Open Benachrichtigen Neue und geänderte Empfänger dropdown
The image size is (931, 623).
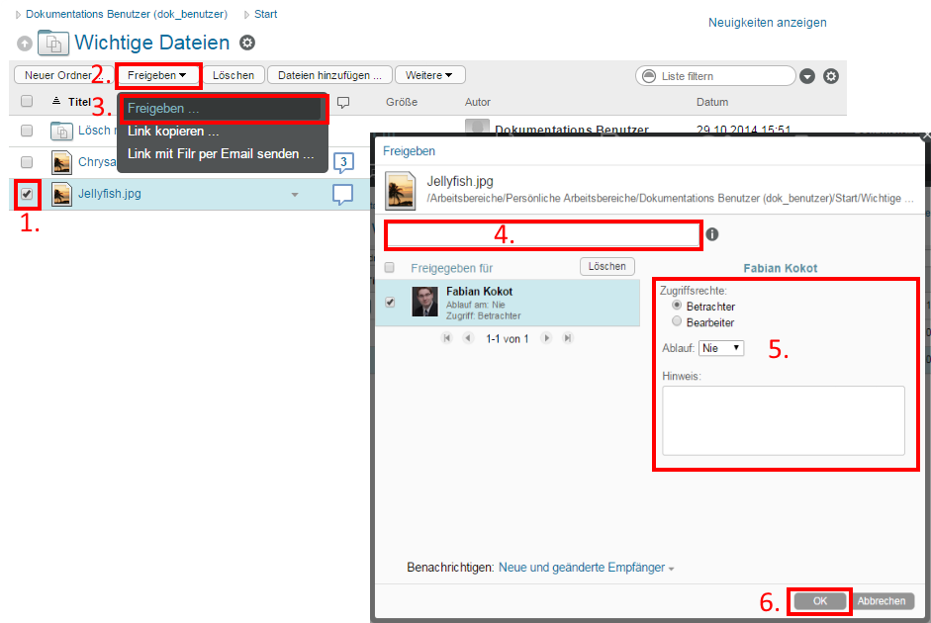coord(586,568)
